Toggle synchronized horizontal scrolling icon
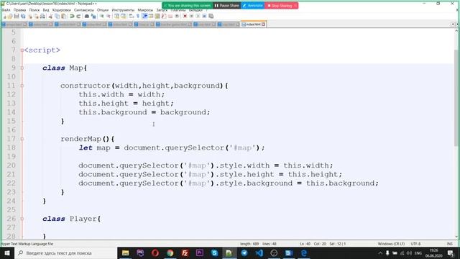The width and height of the screenshot is (460, 259). click(123, 16)
